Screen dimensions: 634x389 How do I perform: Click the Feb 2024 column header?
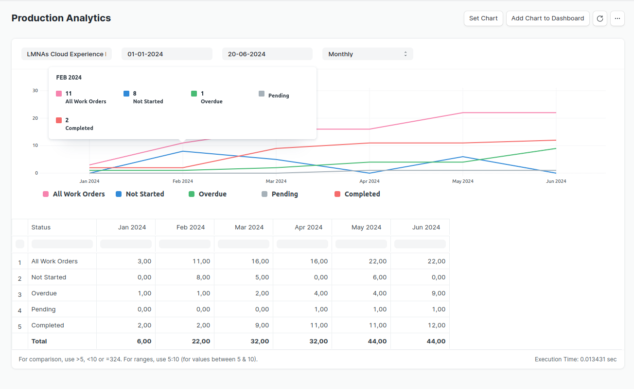pyautogui.click(x=185, y=227)
